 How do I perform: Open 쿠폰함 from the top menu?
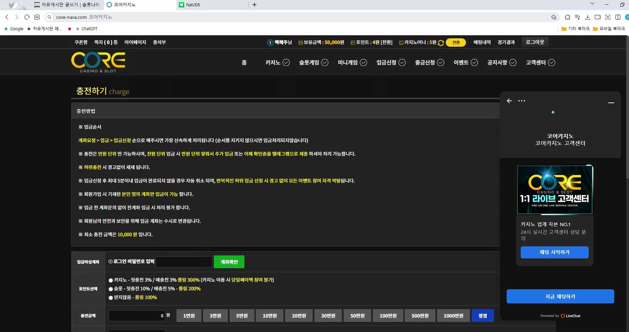point(81,42)
